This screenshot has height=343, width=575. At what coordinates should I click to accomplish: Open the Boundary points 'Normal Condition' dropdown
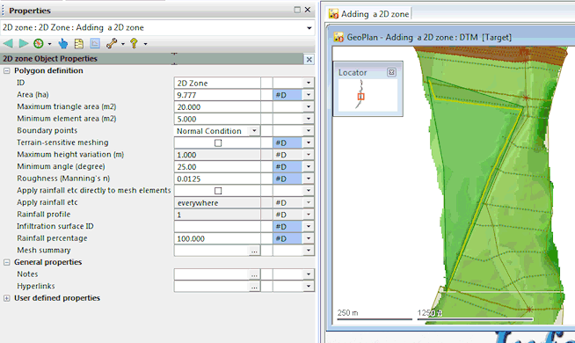coord(254,131)
